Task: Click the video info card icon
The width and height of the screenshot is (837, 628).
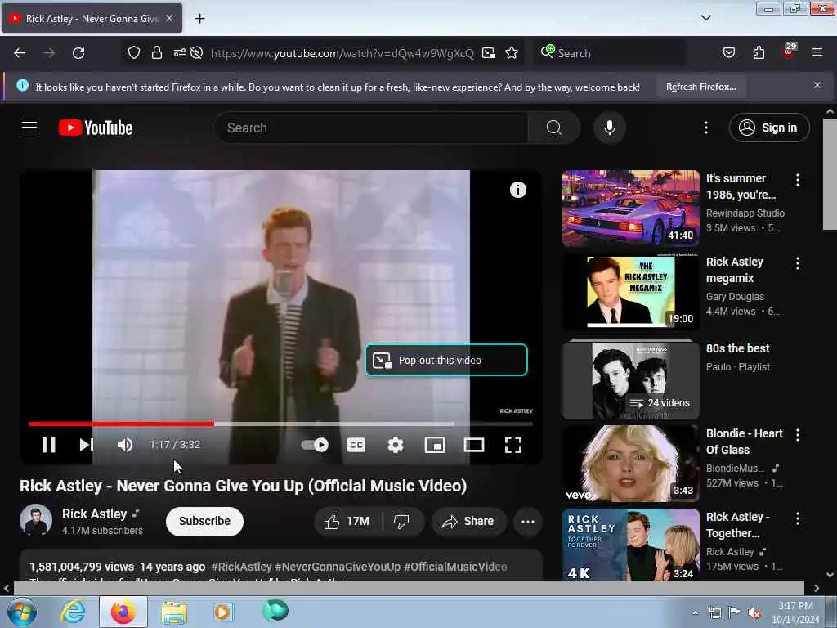Action: click(517, 190)
